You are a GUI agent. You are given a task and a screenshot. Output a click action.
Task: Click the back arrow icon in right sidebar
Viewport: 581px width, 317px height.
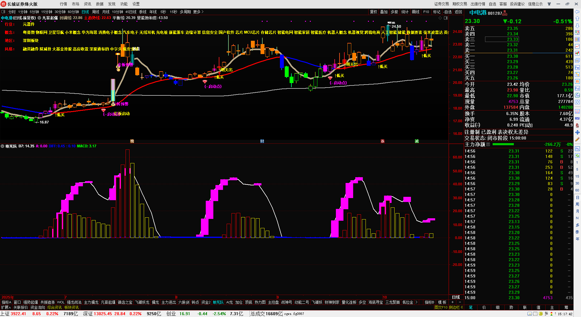(577, 12)
